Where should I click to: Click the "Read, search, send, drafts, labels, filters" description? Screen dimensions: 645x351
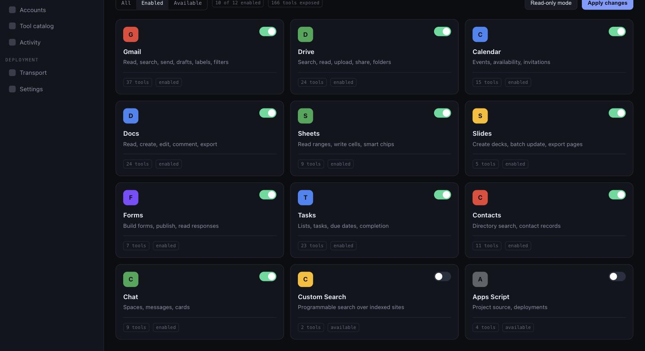point(176,62)
